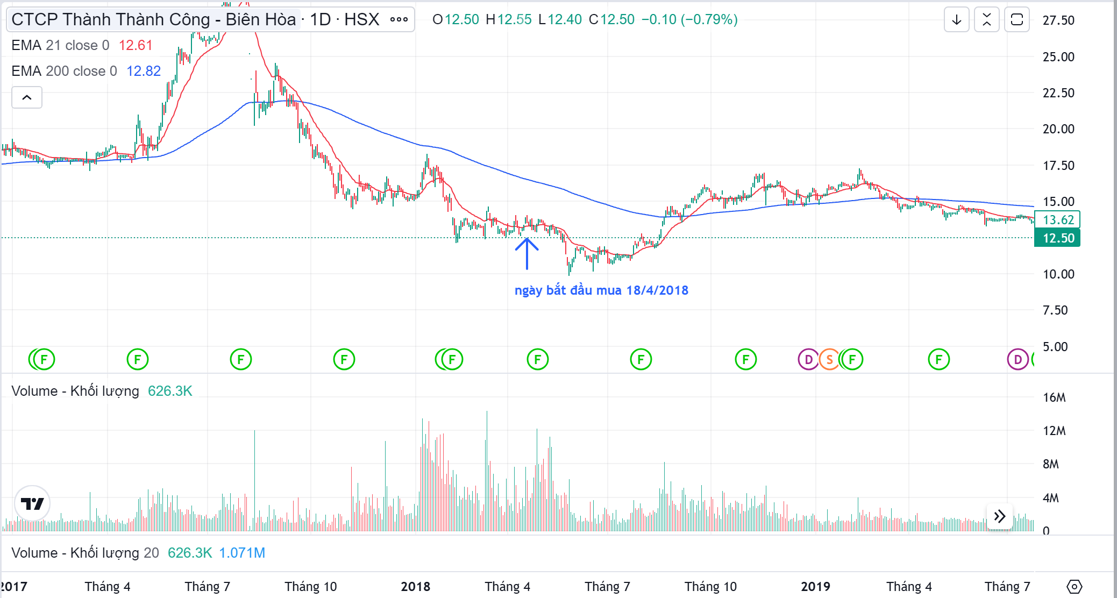Toggle the collapse pane arrows button
The image size is (1117, 598).
click(987, 20)
